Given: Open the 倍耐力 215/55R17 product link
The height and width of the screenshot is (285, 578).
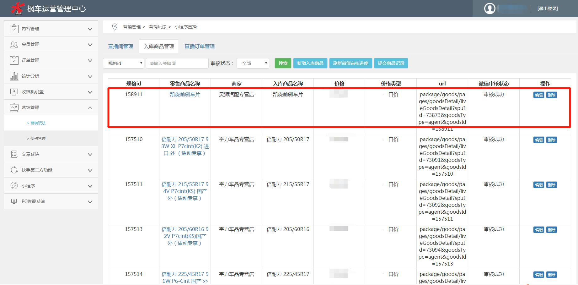Looking at the screenshot, I should coord(185,191).
